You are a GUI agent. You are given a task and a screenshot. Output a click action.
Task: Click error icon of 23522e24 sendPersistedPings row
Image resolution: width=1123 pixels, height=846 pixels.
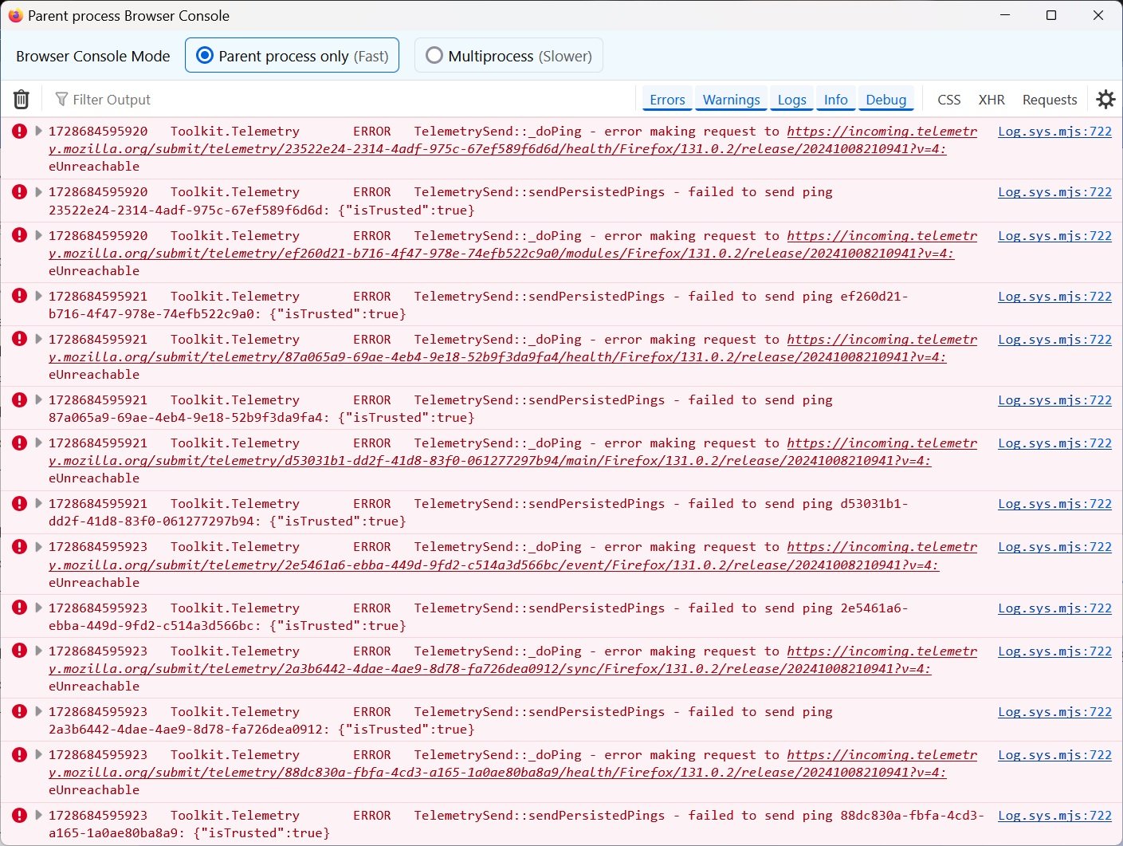point(19,191)
